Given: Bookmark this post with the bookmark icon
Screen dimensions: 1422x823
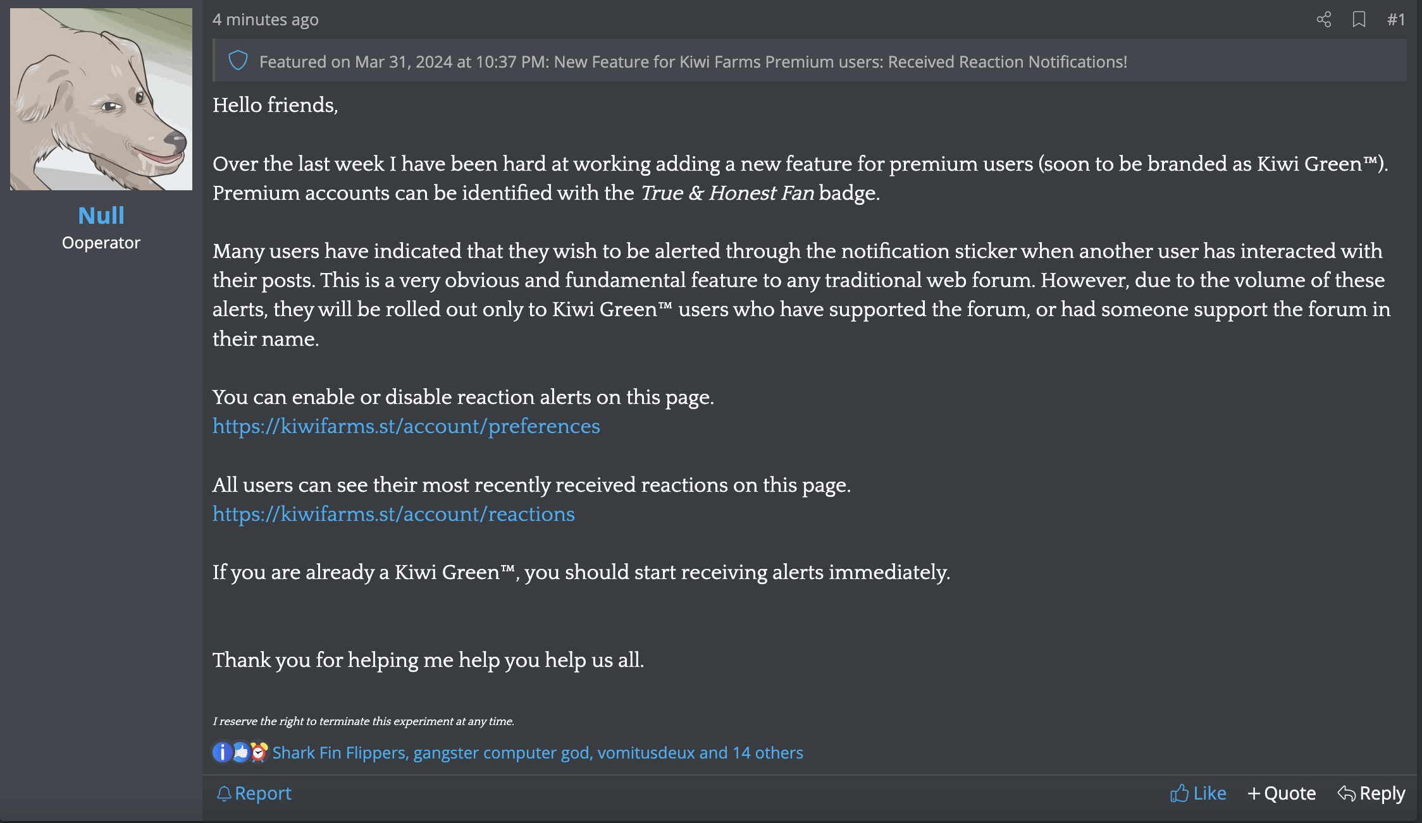Looking at the screenshot, I should [x=1359, y=20].
